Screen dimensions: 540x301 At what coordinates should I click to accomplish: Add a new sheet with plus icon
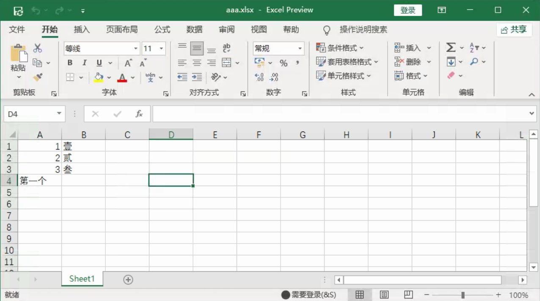(x=128, y=279)
